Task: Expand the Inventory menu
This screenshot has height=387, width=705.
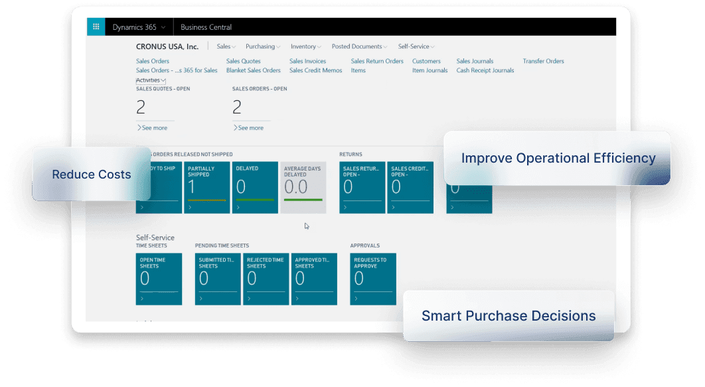Action: tap(306, 46)
